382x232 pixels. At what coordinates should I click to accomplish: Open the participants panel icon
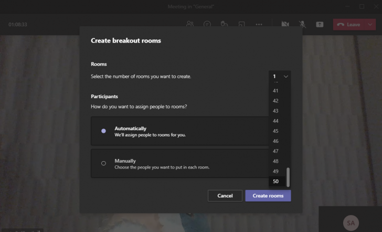190,24
